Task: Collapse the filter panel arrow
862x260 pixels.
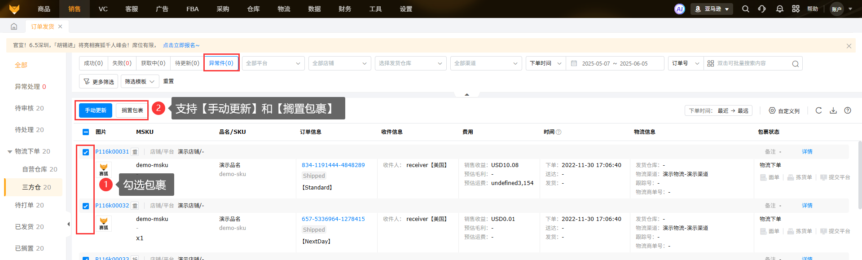Action: pos(467,94)
